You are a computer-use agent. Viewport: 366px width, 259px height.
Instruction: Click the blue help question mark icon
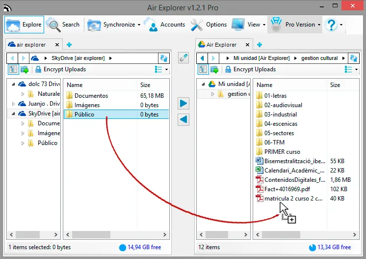332,25
